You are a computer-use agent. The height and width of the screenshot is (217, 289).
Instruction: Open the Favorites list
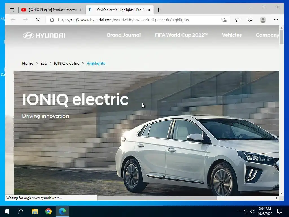(238, 20)
